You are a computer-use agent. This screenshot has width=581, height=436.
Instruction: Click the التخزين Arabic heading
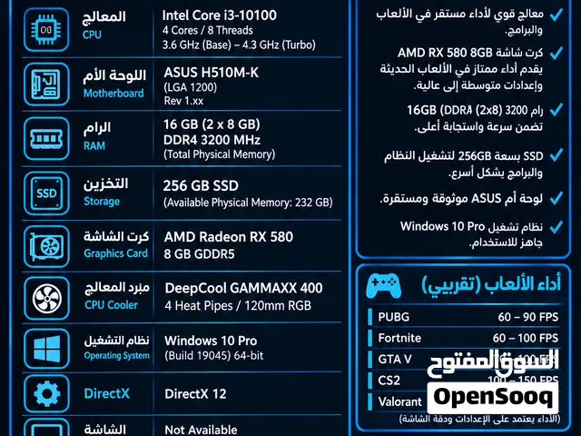point(106,183)
